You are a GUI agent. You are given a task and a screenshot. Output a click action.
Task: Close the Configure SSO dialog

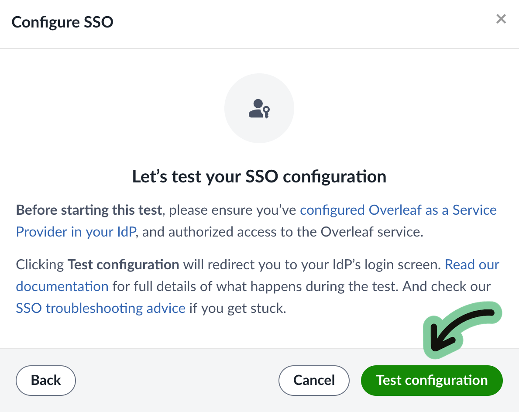point(501,19)
